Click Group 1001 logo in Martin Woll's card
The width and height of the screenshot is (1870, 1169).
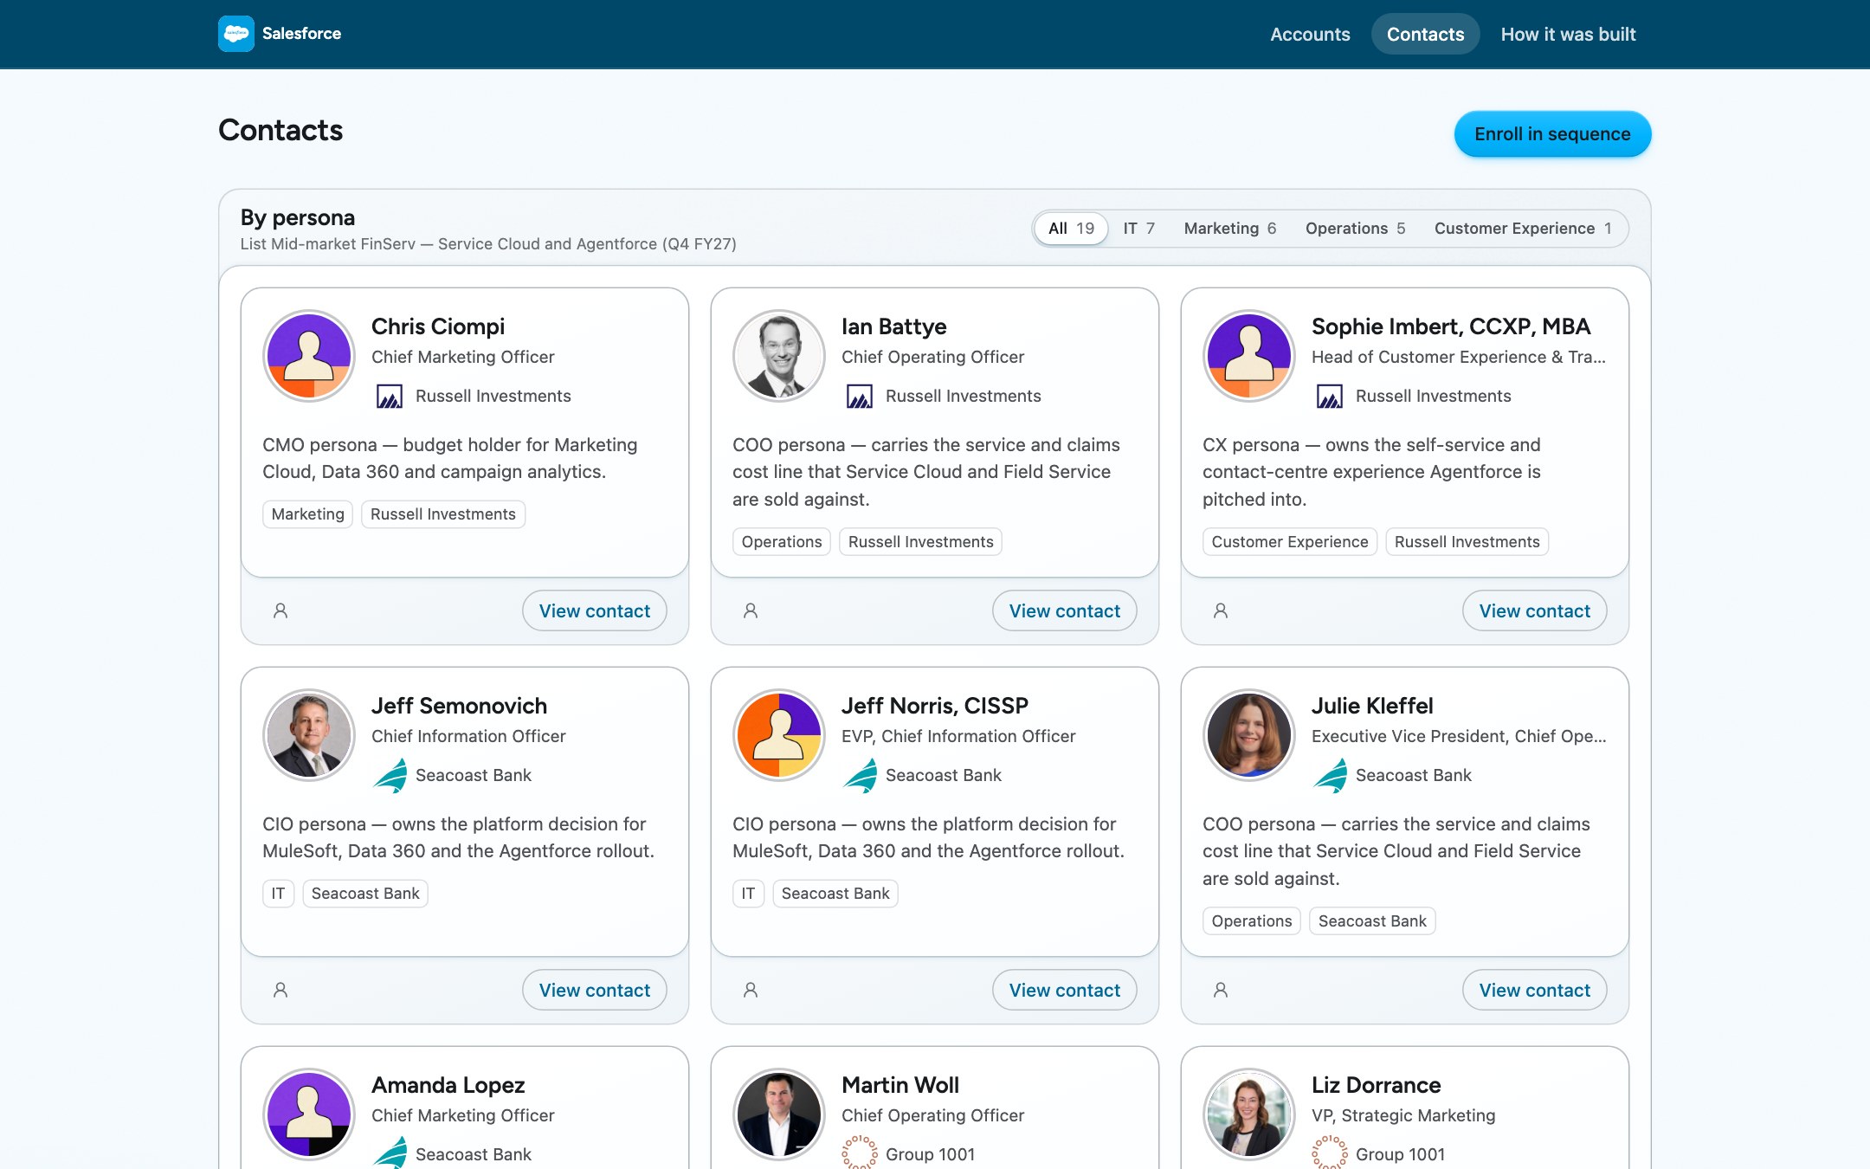860,1153
